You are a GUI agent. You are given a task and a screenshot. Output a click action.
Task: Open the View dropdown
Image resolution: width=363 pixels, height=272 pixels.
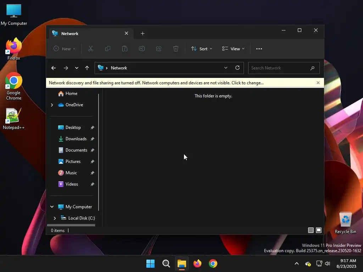click(233, 49)
